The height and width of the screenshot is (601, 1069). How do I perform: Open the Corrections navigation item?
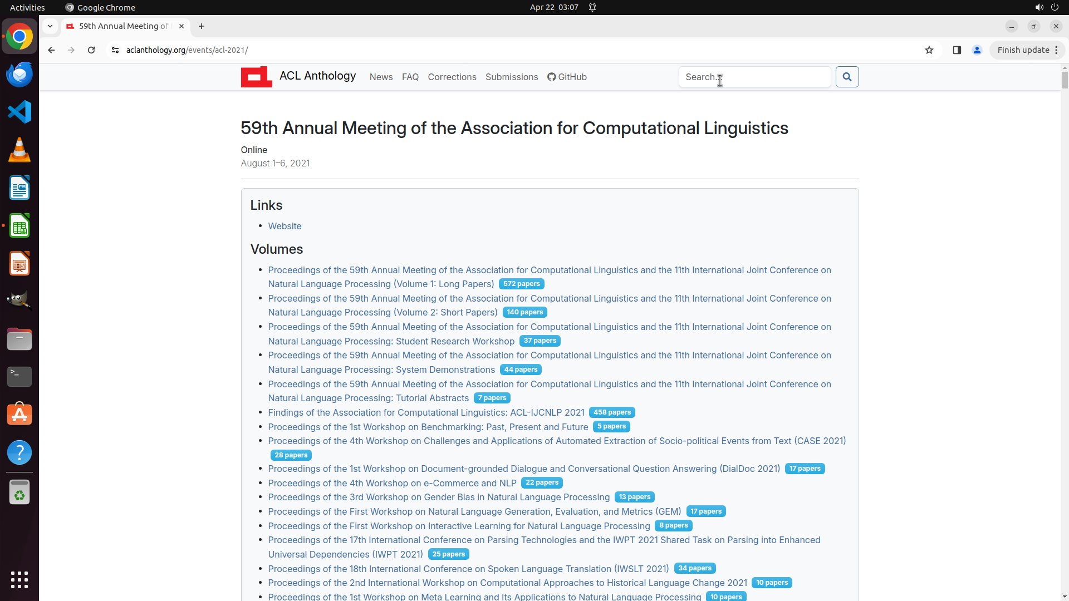click(x=452, y=77)
